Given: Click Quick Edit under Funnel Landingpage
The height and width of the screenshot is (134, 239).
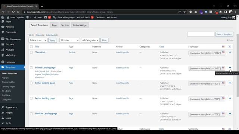Looking at the screenshot, I should point(45,71).
